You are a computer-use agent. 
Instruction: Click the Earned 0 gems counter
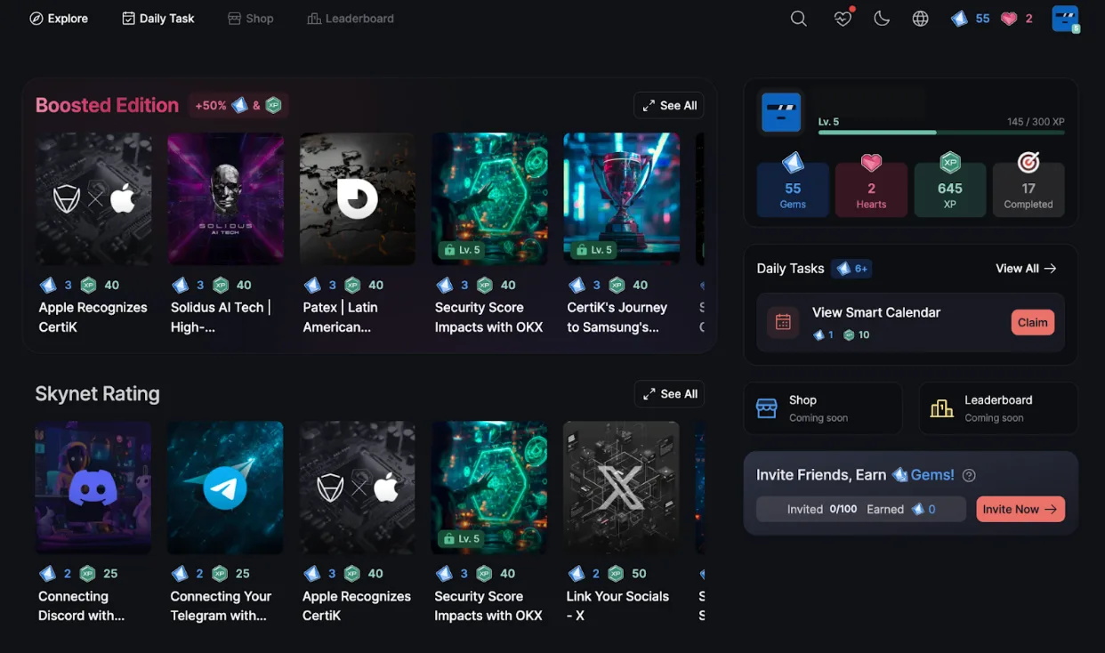[x=901, y=510]
